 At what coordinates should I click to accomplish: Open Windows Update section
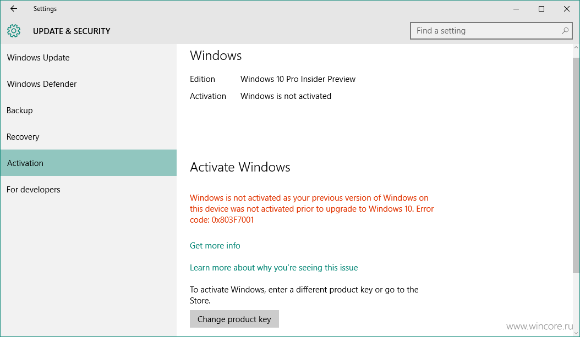tap(89, 58)
